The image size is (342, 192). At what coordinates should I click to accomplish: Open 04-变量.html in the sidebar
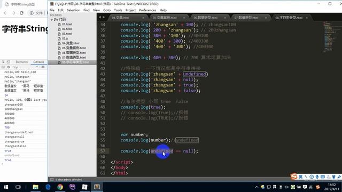pyautogui.click(x=71, y=43)
